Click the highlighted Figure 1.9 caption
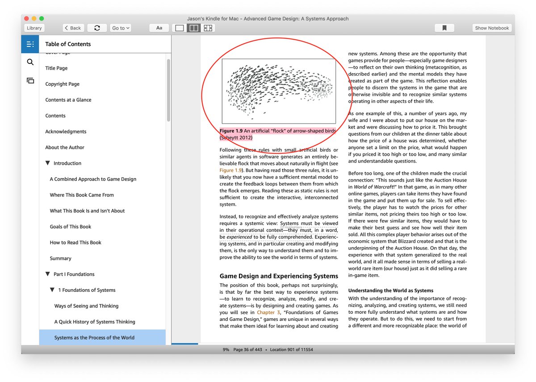 click(x=277, y=134)
